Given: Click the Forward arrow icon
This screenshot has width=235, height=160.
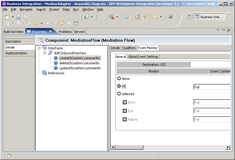Looking at the screenshot, I should 47,23.
